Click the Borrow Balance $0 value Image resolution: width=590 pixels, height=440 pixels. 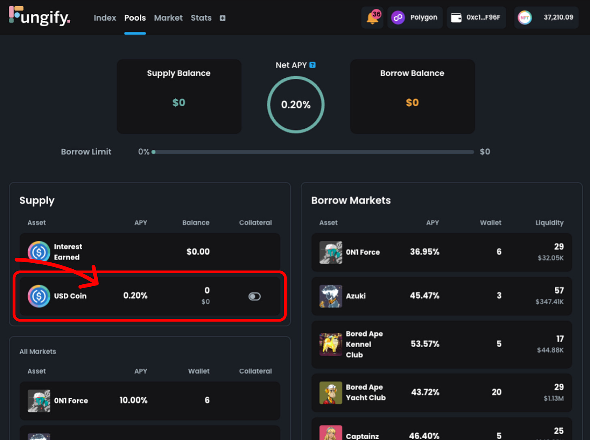[412, 103]
